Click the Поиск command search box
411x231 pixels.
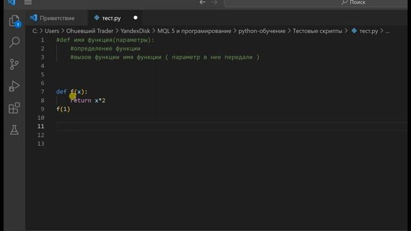pyautogui.click(x=316, y=3)
